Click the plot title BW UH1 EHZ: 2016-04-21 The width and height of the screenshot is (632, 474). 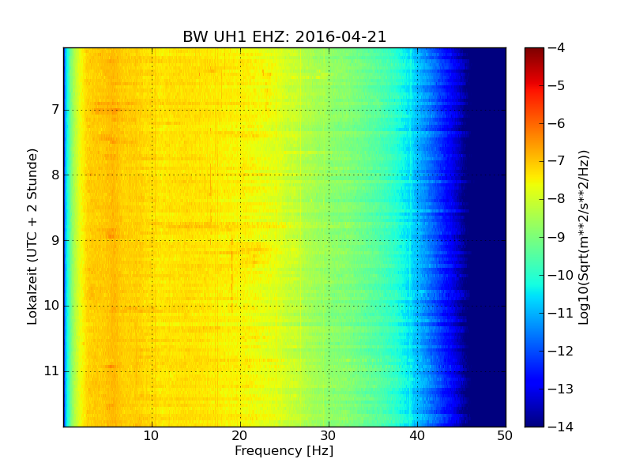click(x=284, y=37)
